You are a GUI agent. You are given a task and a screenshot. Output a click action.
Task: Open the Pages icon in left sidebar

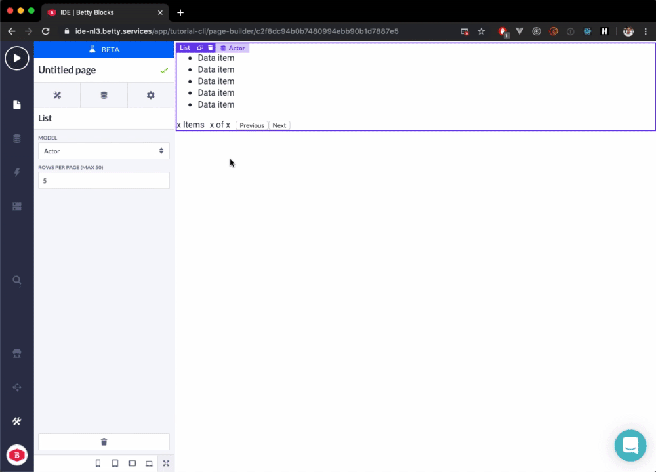(x=17, y=104)
